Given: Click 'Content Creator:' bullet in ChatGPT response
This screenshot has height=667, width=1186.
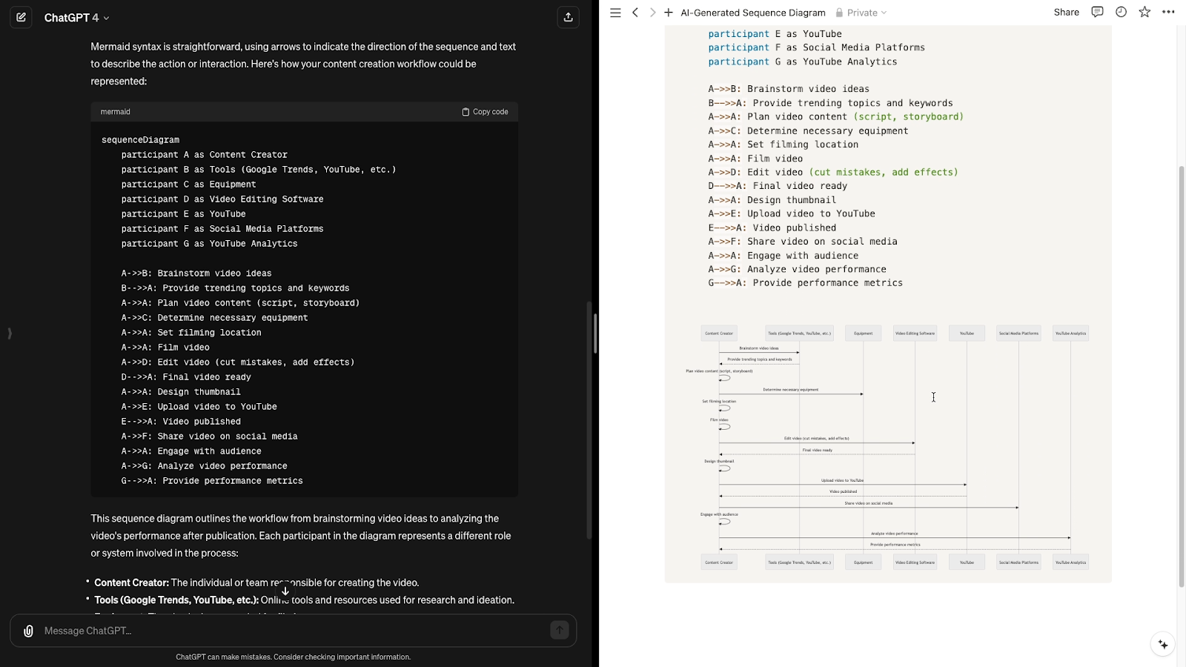Looking at the screenshot, I should click(x=131, y=583).
